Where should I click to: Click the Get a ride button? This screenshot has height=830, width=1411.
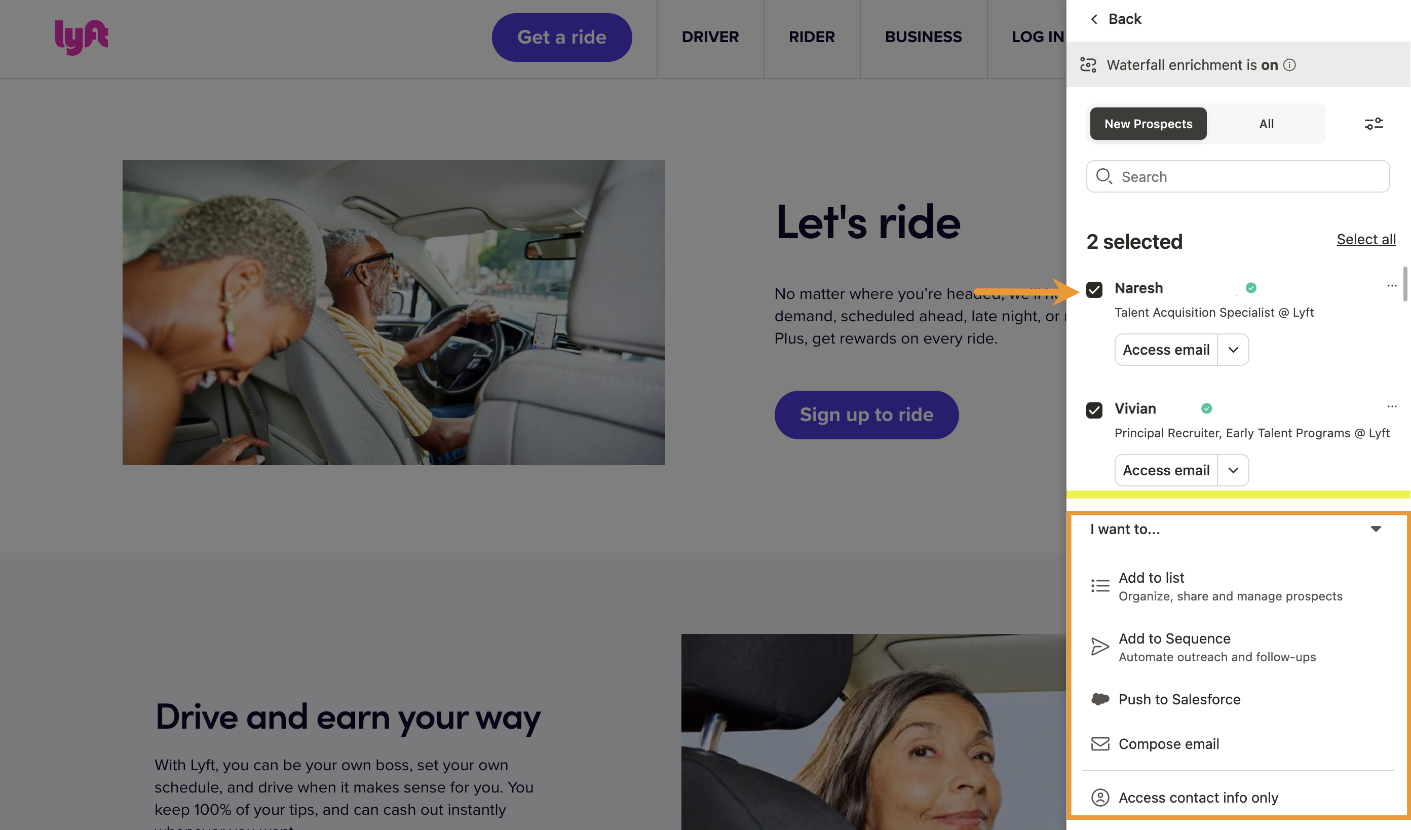tap(561, 37)
